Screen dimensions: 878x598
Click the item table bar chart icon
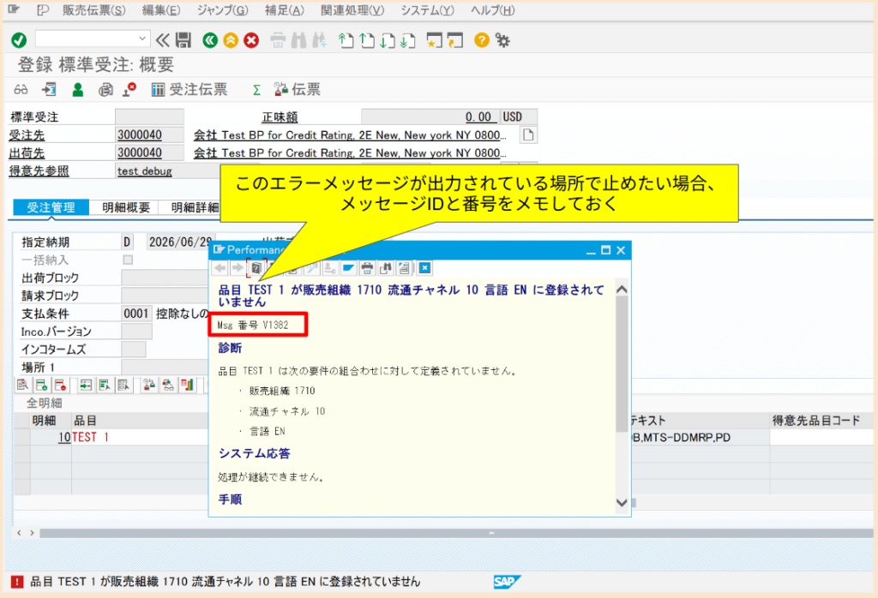[x=187, y=385]
